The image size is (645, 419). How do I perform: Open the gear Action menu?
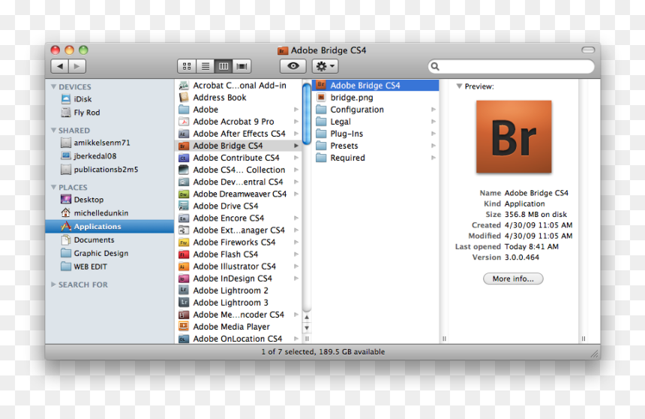(x=325, y=66)
